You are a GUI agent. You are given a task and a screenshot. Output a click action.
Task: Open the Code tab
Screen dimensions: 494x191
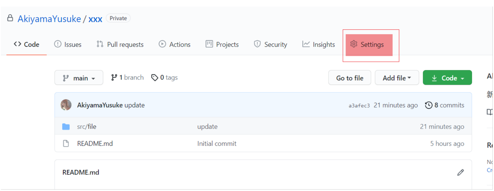[26, 44]
